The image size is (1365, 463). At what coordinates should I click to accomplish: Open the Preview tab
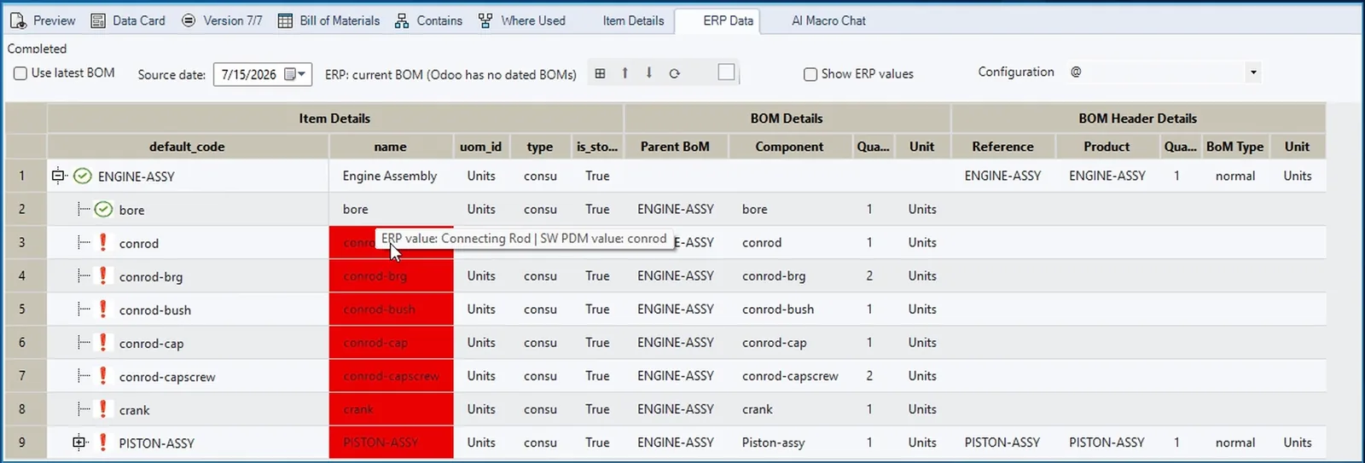(x=43, y=20)
